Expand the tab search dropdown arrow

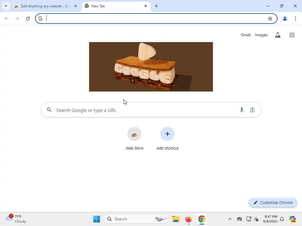pyautogui.click(x=6, y=6)
